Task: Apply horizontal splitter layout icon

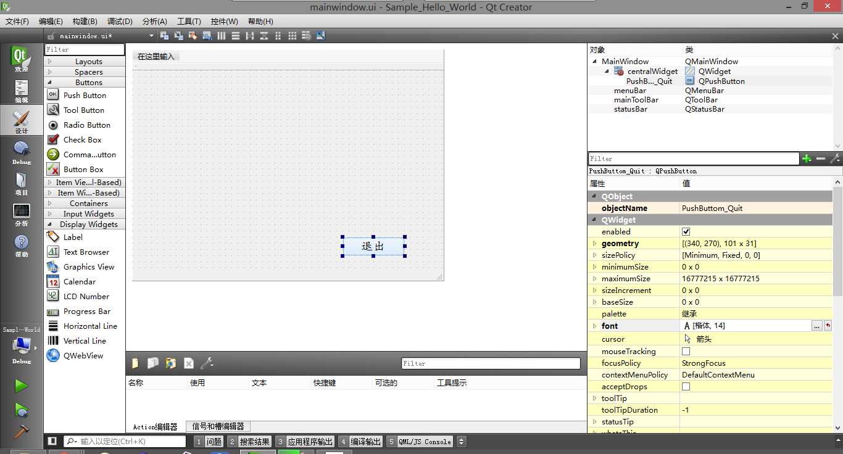Action: click(249, 36)
